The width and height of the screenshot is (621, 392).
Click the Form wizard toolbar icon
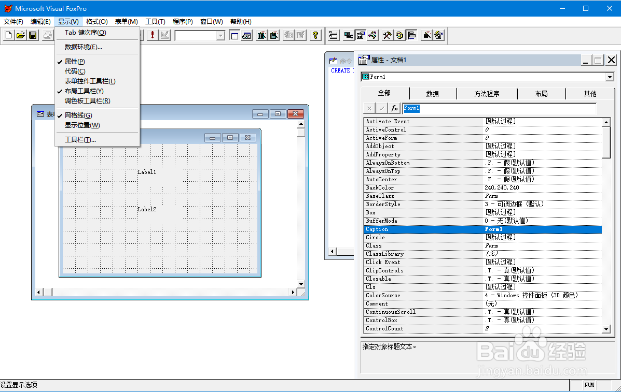pos(261,35)
